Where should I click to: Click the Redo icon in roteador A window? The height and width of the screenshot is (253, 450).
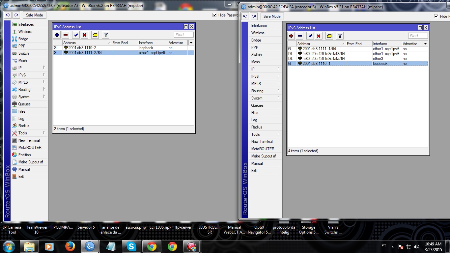16,15
